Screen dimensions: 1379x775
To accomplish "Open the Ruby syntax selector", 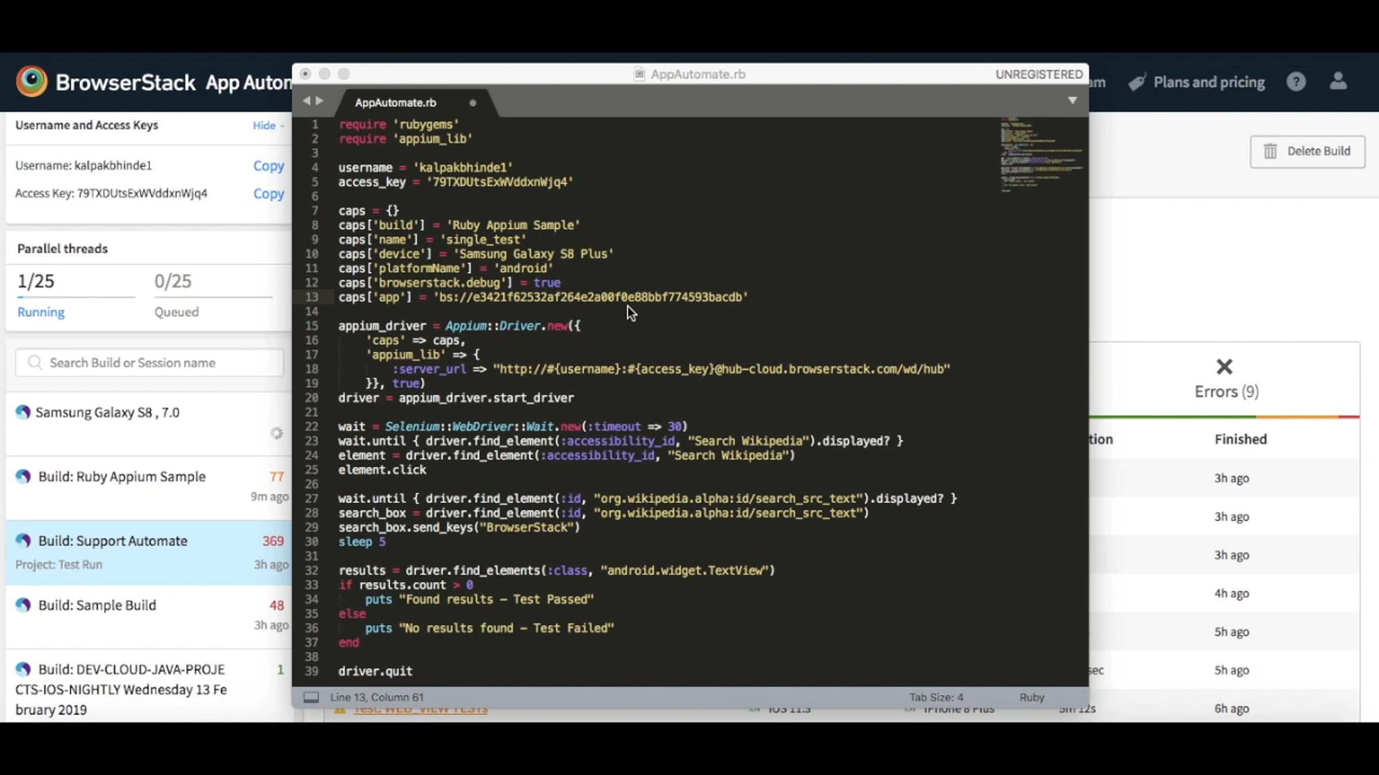I will coord(1031,697).
